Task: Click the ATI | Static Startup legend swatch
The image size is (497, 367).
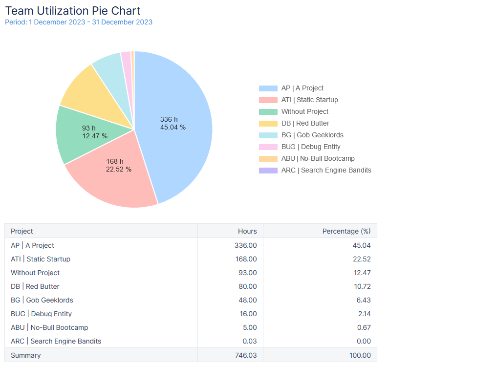Action: 268,100
